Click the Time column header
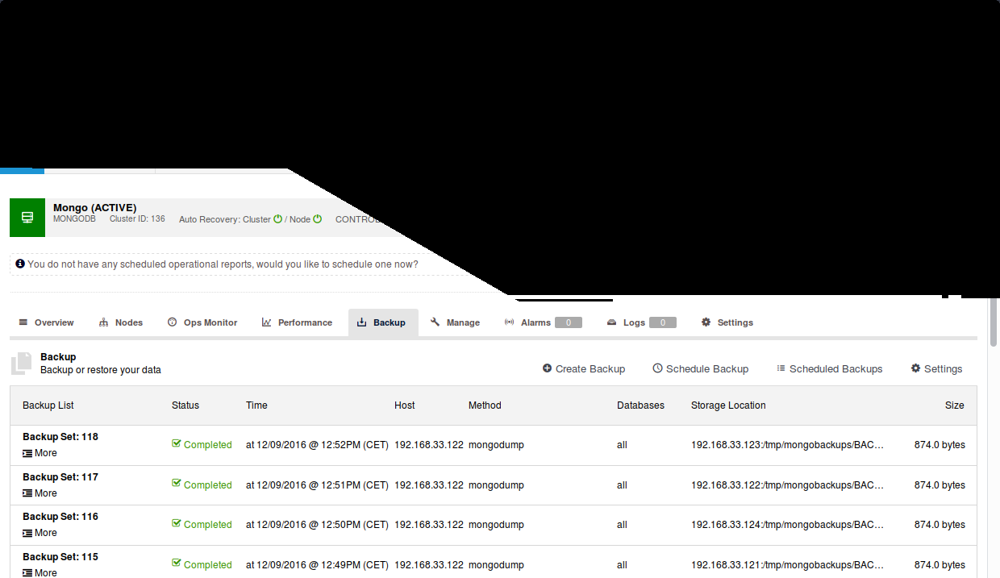The image size is (1000, 578). tap(256, 405)
